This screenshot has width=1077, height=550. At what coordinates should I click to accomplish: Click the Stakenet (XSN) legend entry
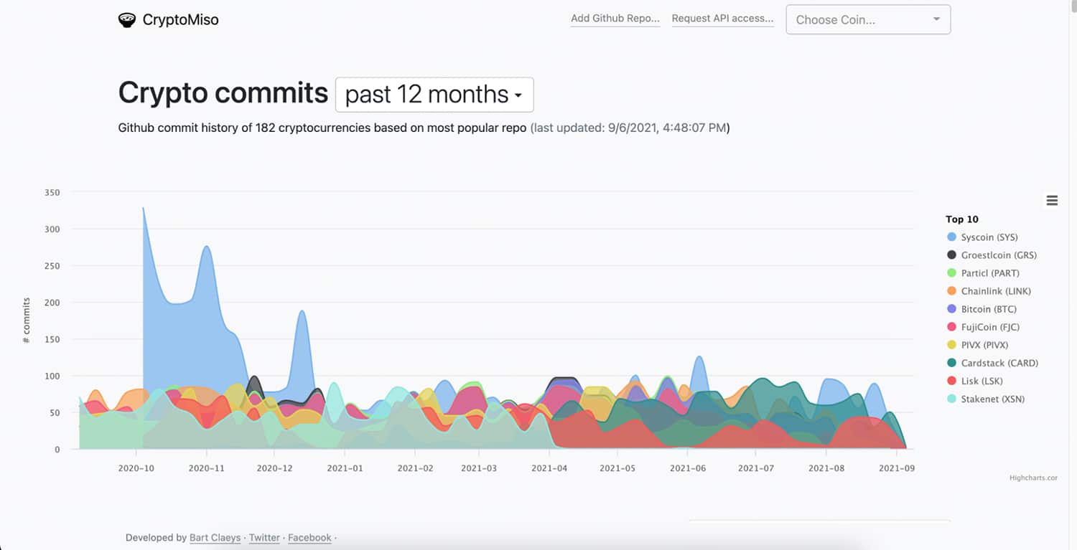[x=985, y=399]
